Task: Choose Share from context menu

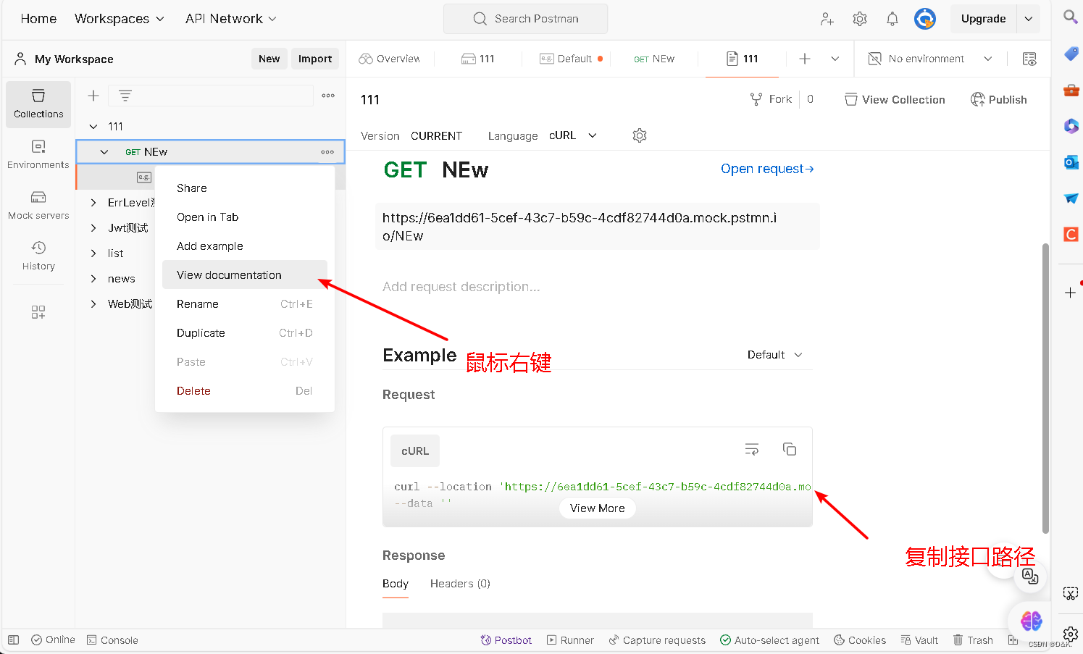Action: [245, 188]
